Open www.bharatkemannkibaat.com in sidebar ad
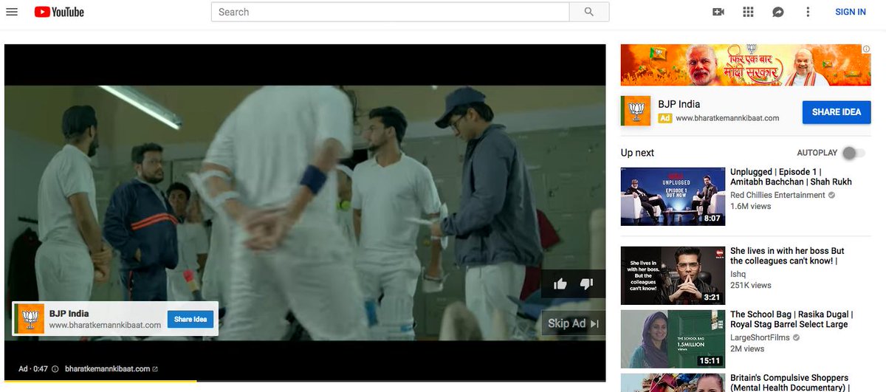886x392 pixels. [727, 118]
